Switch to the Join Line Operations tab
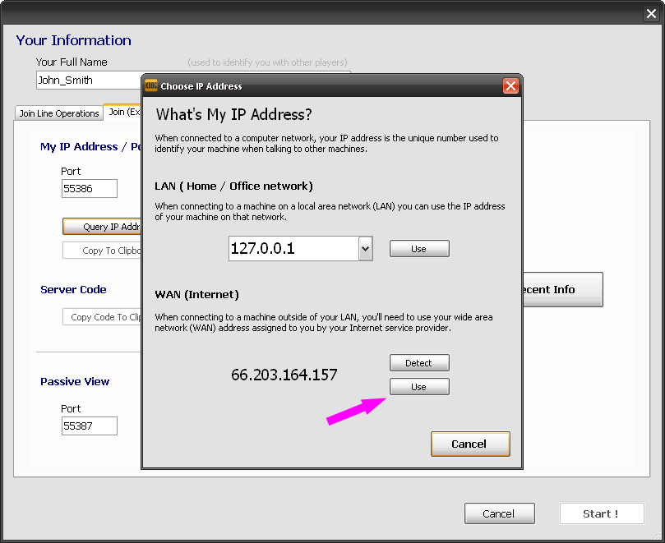The height and width of the screenshot is (543, 665). [x=59, y=113]
